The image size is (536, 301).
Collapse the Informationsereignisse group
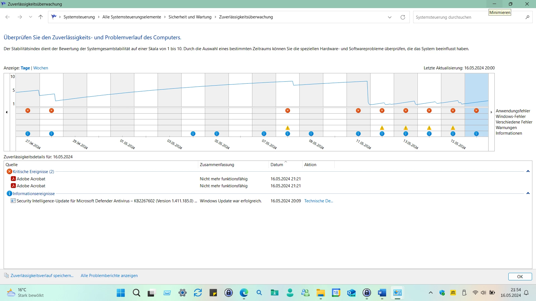[528, 193]
